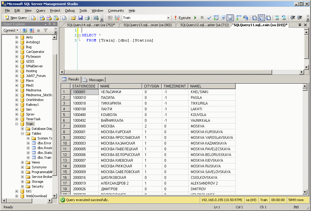The width and height of the screenshot is (311, 211).
Task: Expand the dbo.Error table
Action: (28, 143)
